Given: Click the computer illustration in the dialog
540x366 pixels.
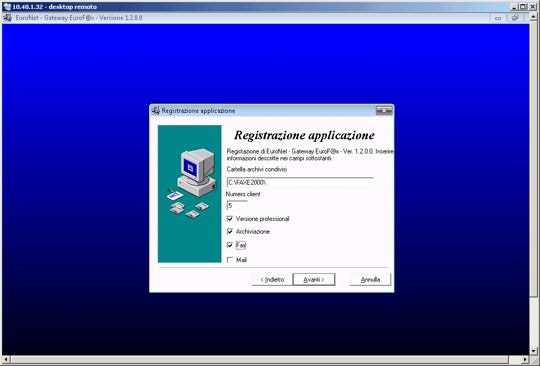Looking at the screenshot, I should 190,194.
